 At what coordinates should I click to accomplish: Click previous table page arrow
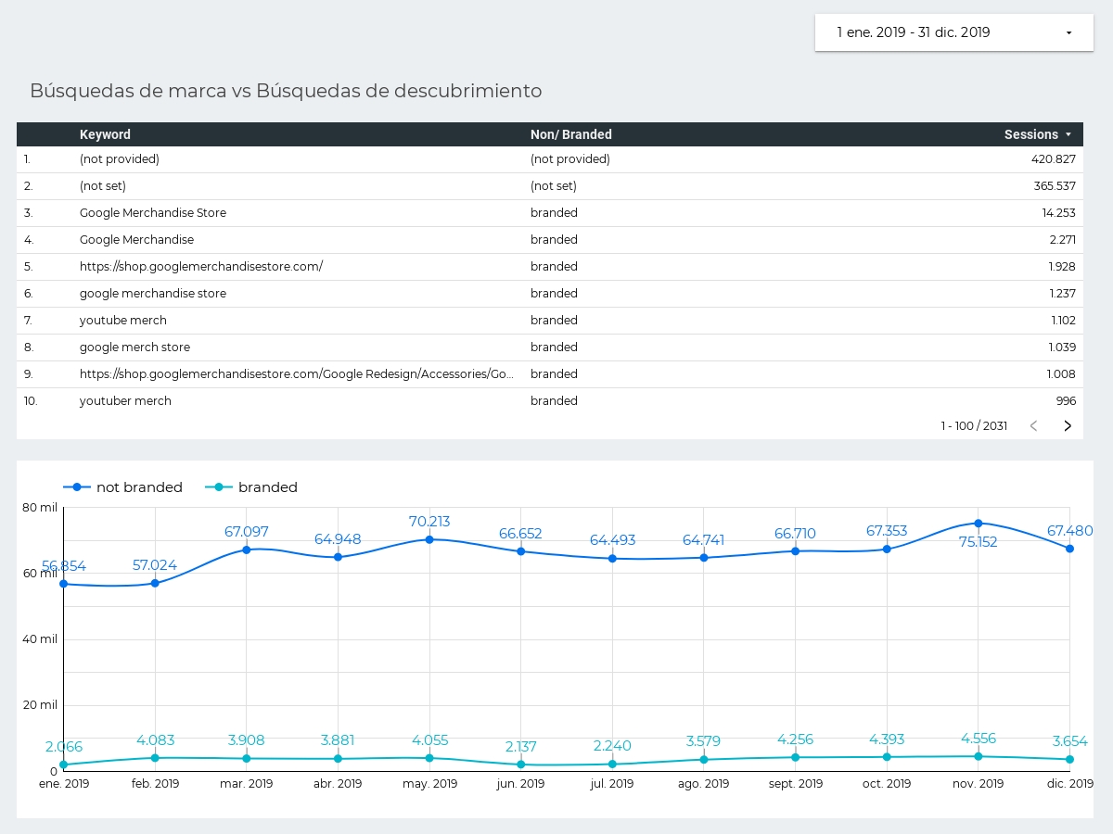(x=1033, y=426)
